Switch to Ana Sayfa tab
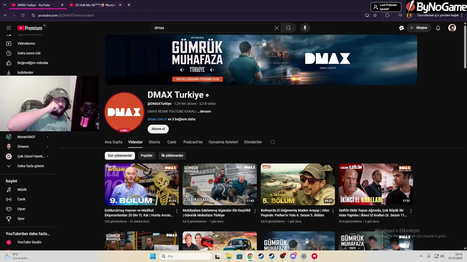Image resolution: width=467 pixels, height=262 pixels. pos(113,142)
